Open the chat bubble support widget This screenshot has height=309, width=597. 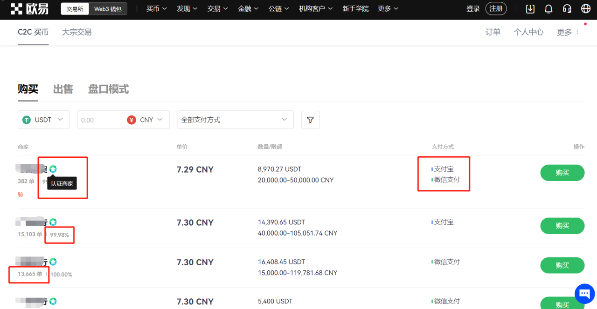point(585,294)
